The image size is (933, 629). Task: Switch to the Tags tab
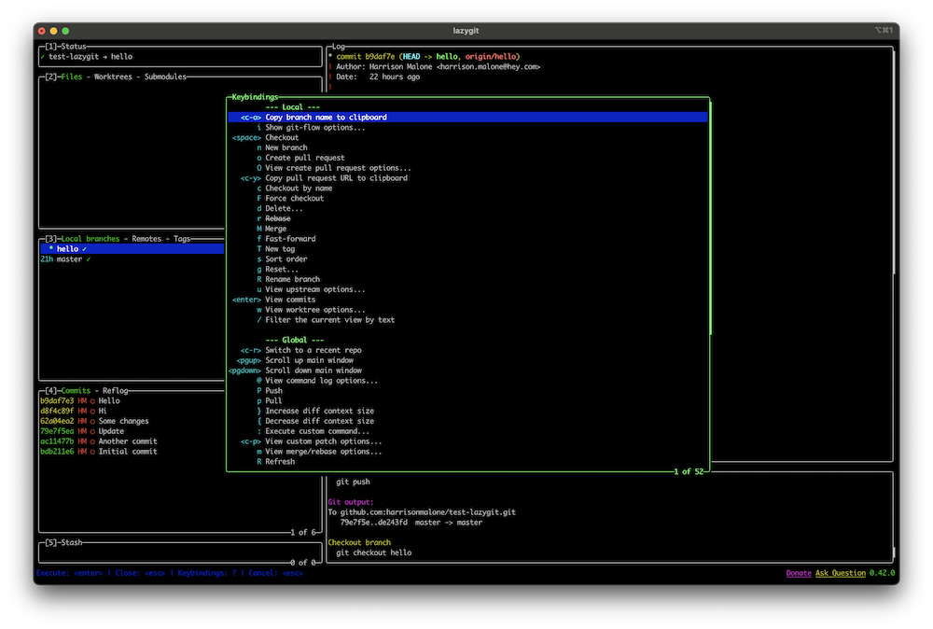[183, 239]
